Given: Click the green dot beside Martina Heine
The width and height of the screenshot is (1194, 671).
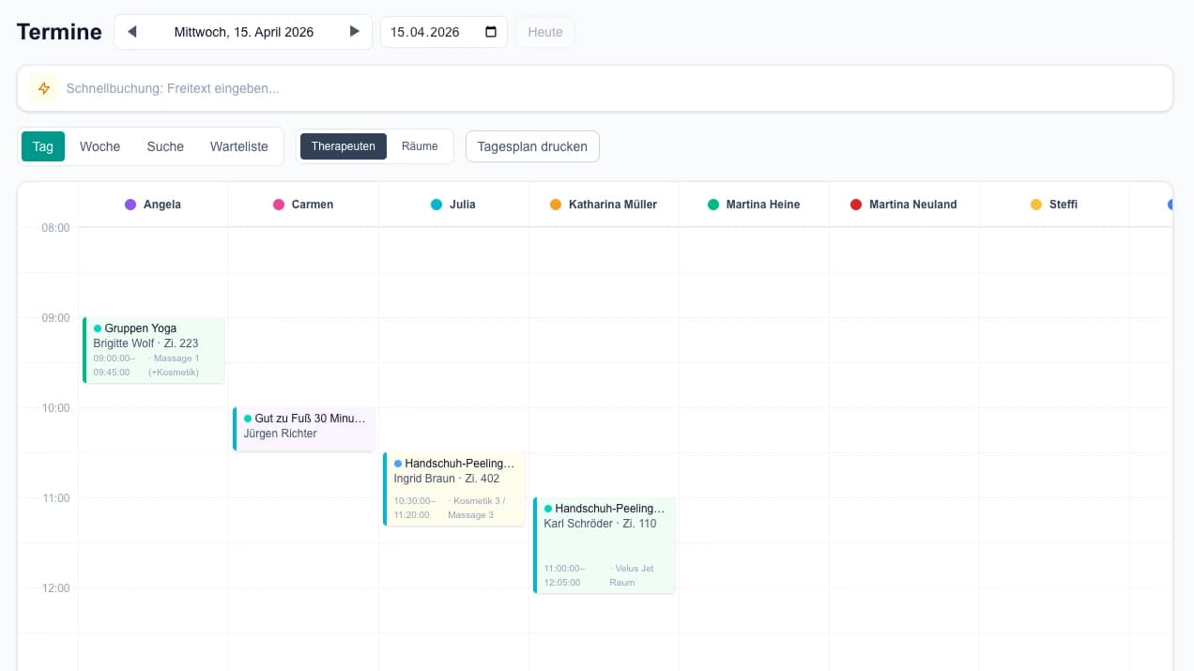Looking at the screenshot, I should (x=713, y=205).
